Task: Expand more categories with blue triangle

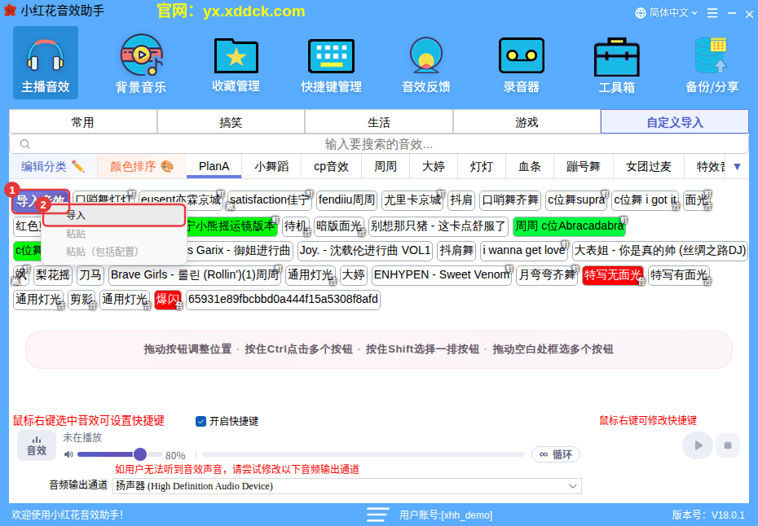Action: [x=737, y=167]
